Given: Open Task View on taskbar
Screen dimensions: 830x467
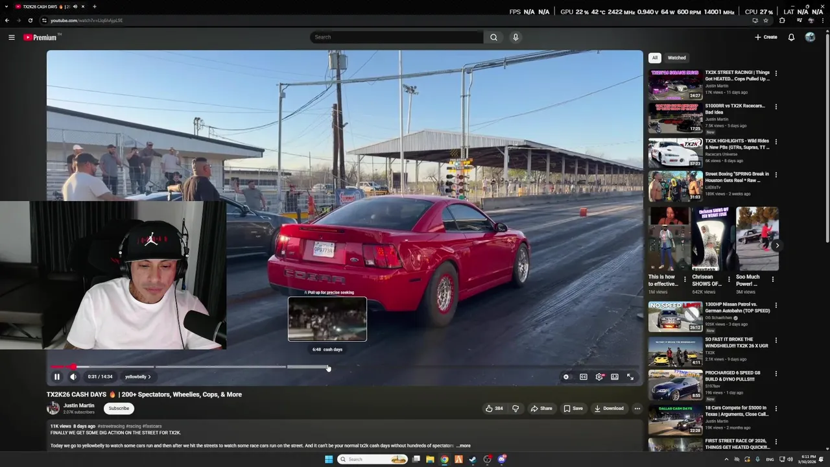Looking at the screenshot, I should [x=416, y=459].
